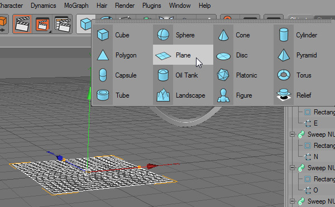Collapse the Sweep NURBS below spline E
The width and height of the screenshot is (335, 207).
[292, 134]
